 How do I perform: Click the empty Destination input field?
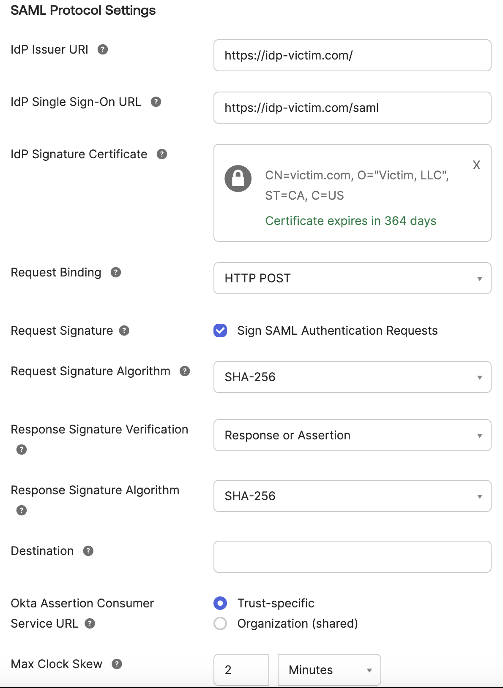(352, 557)
